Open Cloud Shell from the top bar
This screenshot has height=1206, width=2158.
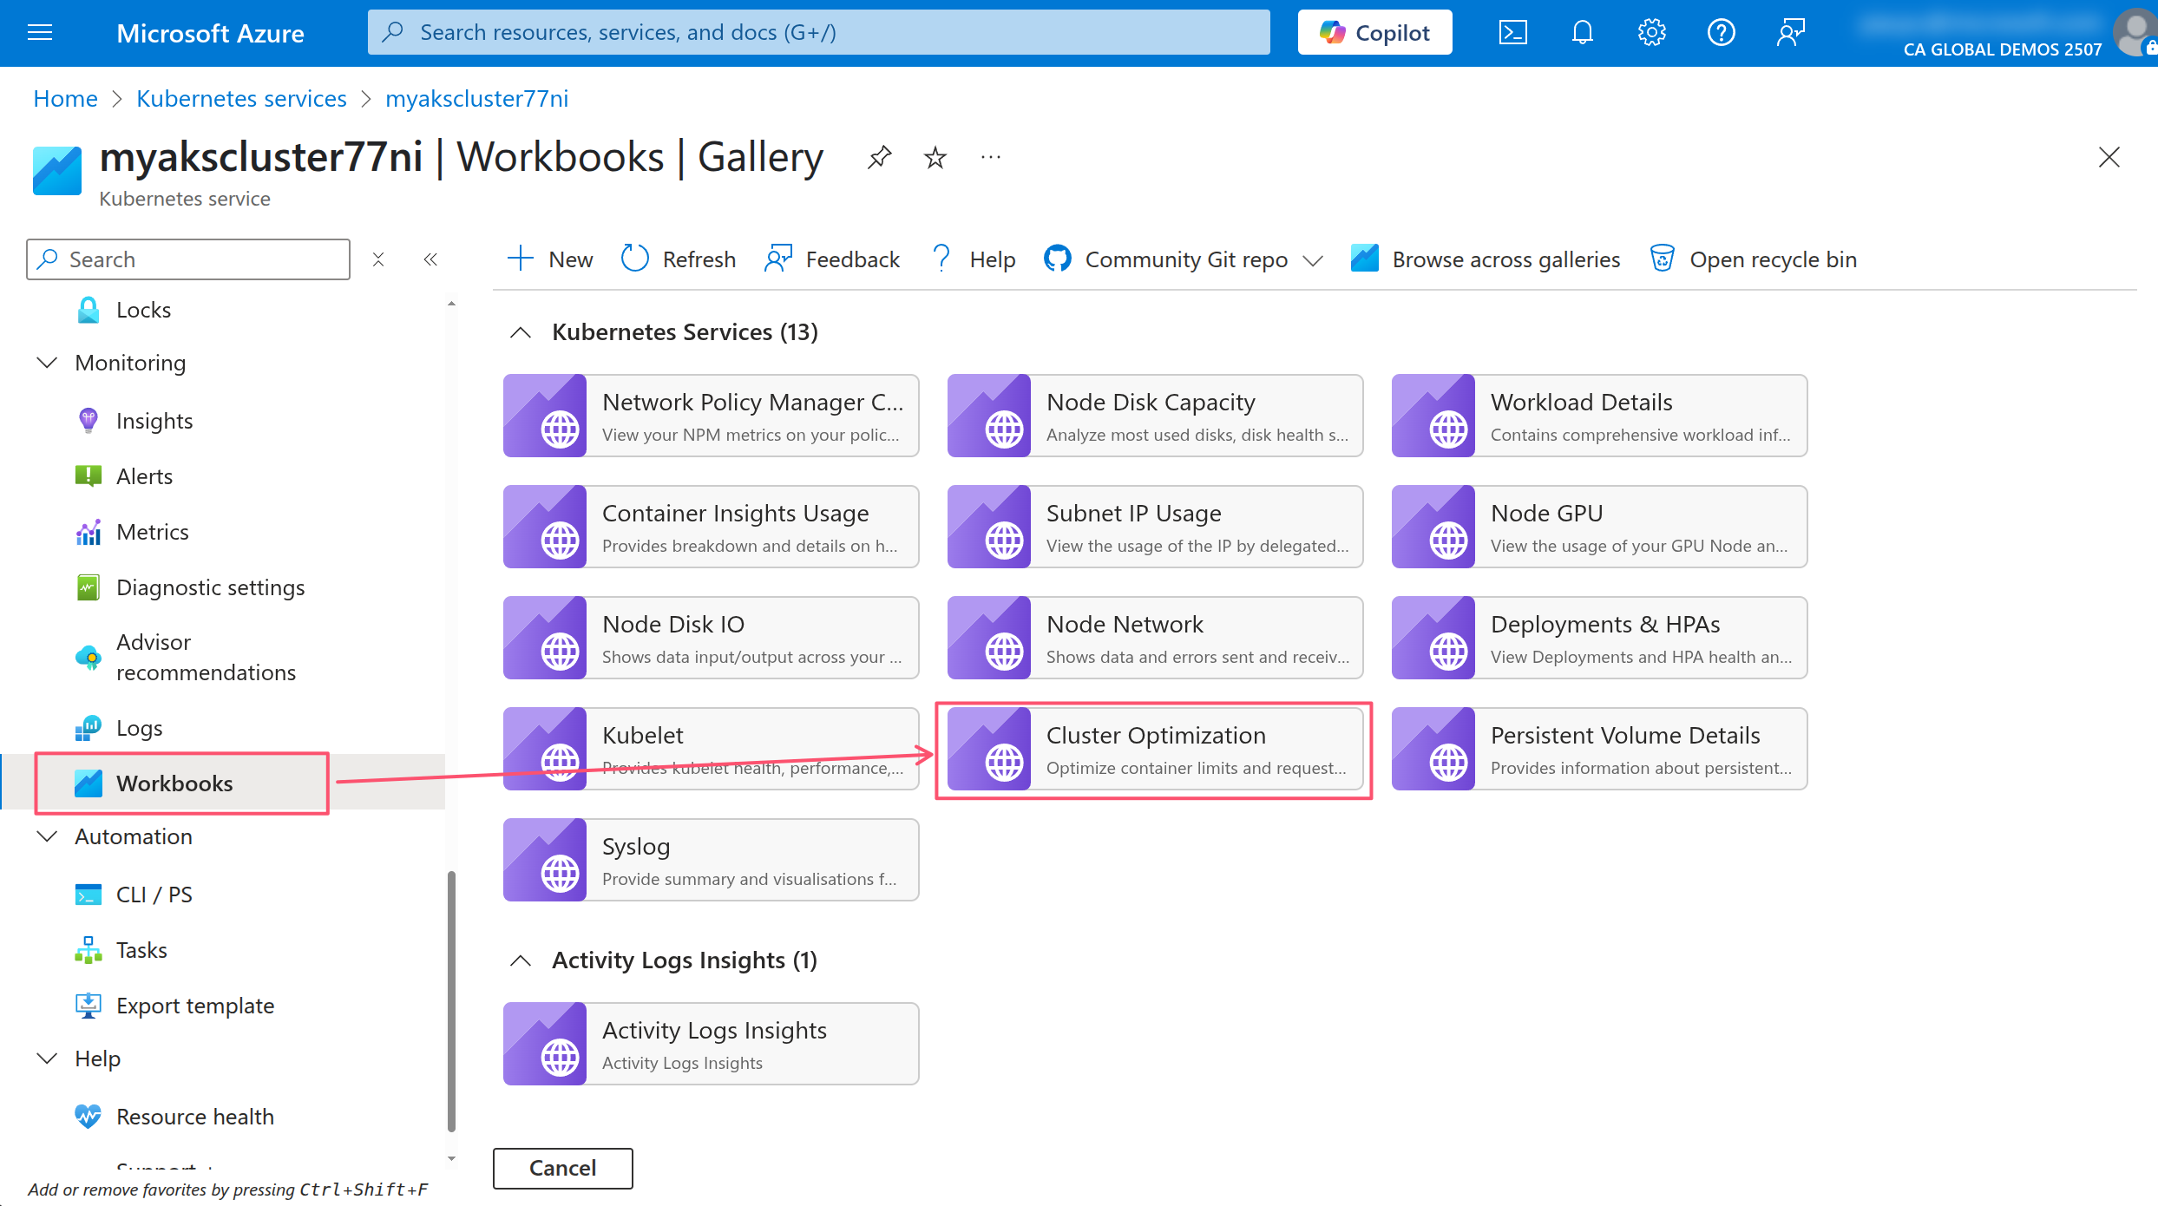pyautogui.click(x=1512, y=33)
